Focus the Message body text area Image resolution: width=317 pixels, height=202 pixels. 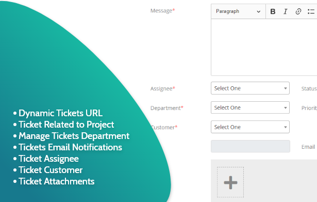pyautogui.click(x=264, y=47)
